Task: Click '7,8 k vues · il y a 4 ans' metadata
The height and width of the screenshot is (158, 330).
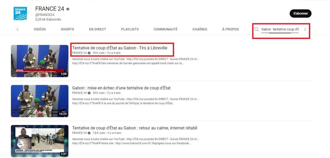Action: pos(107,133)
